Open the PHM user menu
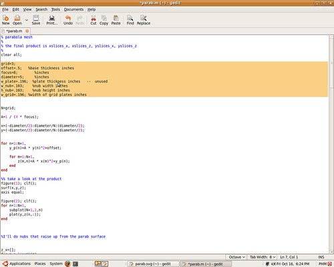334x267 pixels. pyautogui.click(x=323, y=264)
